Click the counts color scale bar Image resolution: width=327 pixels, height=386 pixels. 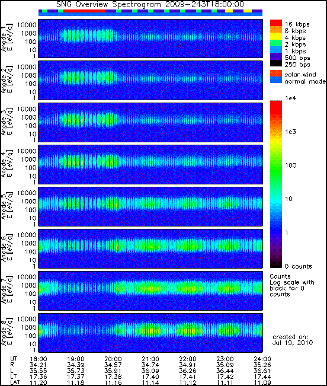pos(276,184)
